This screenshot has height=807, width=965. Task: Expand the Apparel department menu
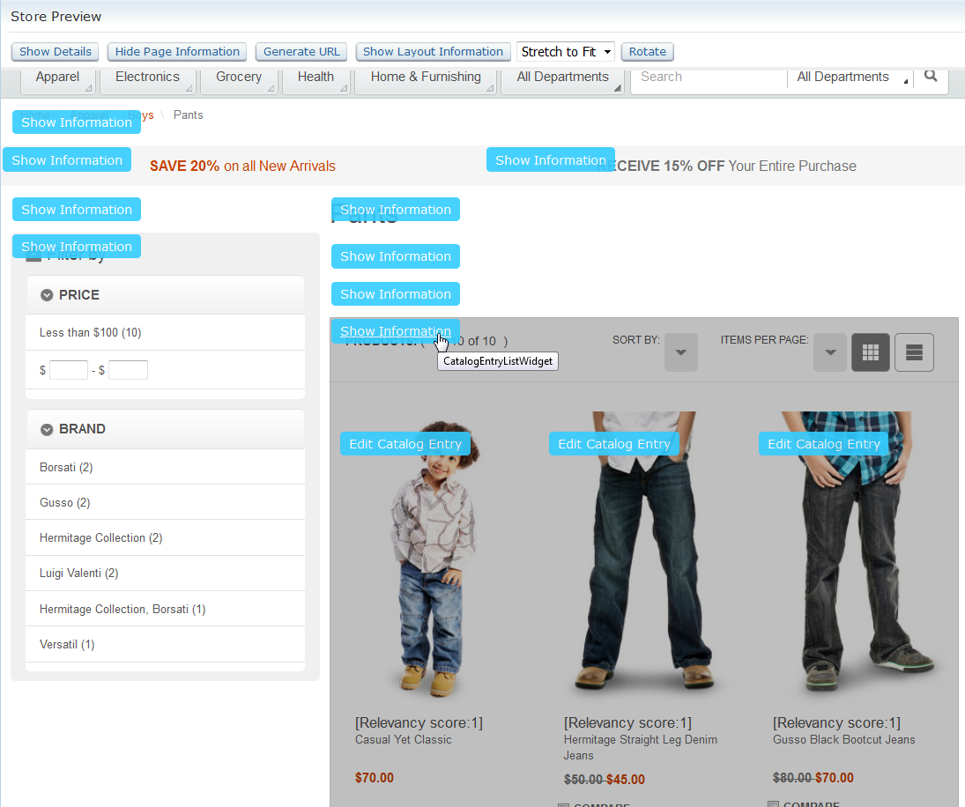(x=58, y=80)
